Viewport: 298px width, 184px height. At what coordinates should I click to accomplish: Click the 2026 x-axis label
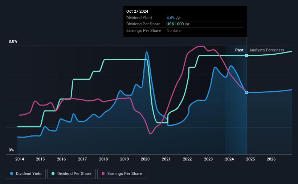(x=271, y=159)
